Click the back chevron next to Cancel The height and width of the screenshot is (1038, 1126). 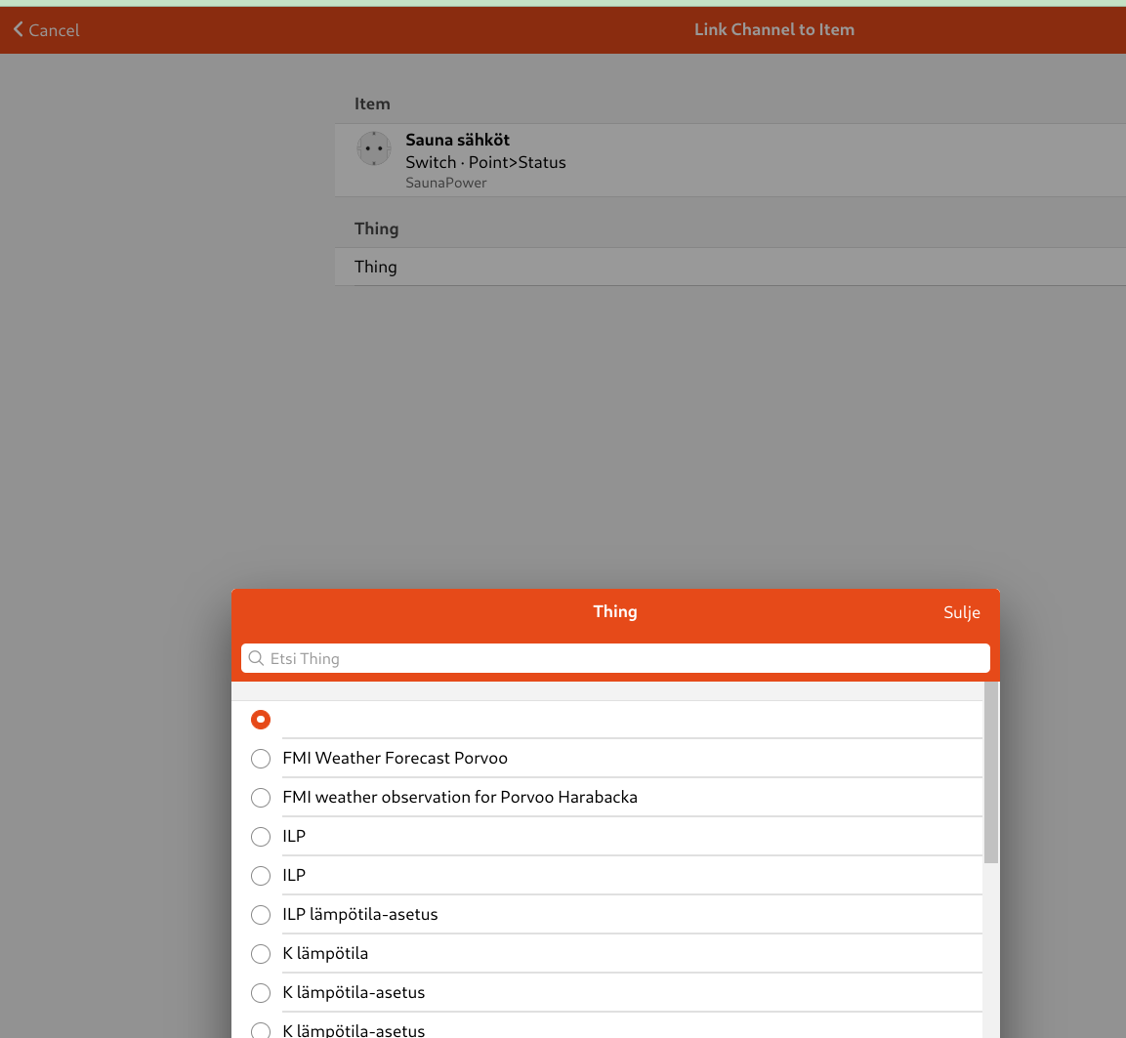tap(18, 29)
